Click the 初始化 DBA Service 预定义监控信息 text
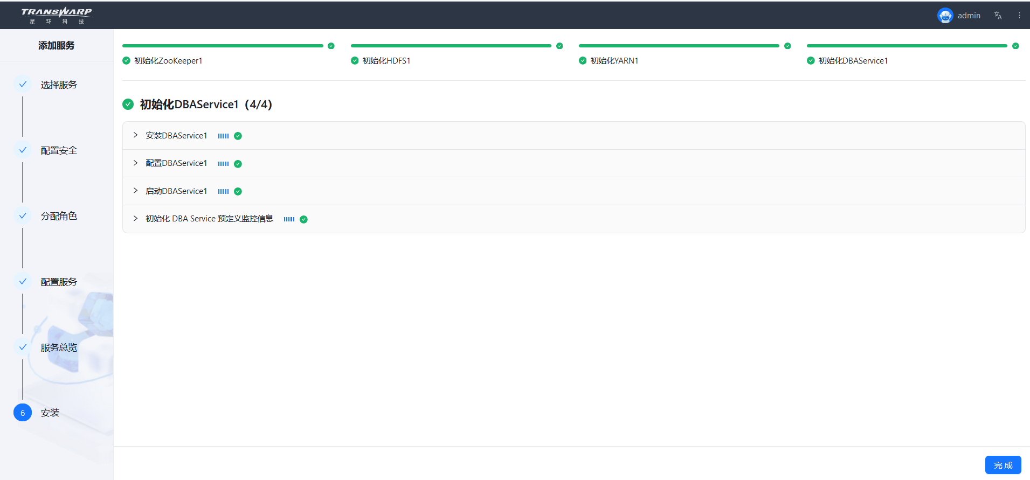 (x=209, y=219)
